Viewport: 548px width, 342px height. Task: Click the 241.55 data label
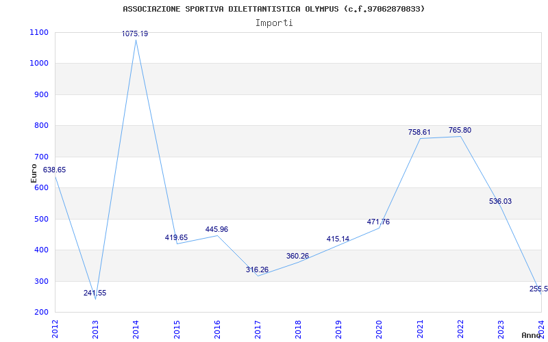pyautogui.click(x=95, y=293)
